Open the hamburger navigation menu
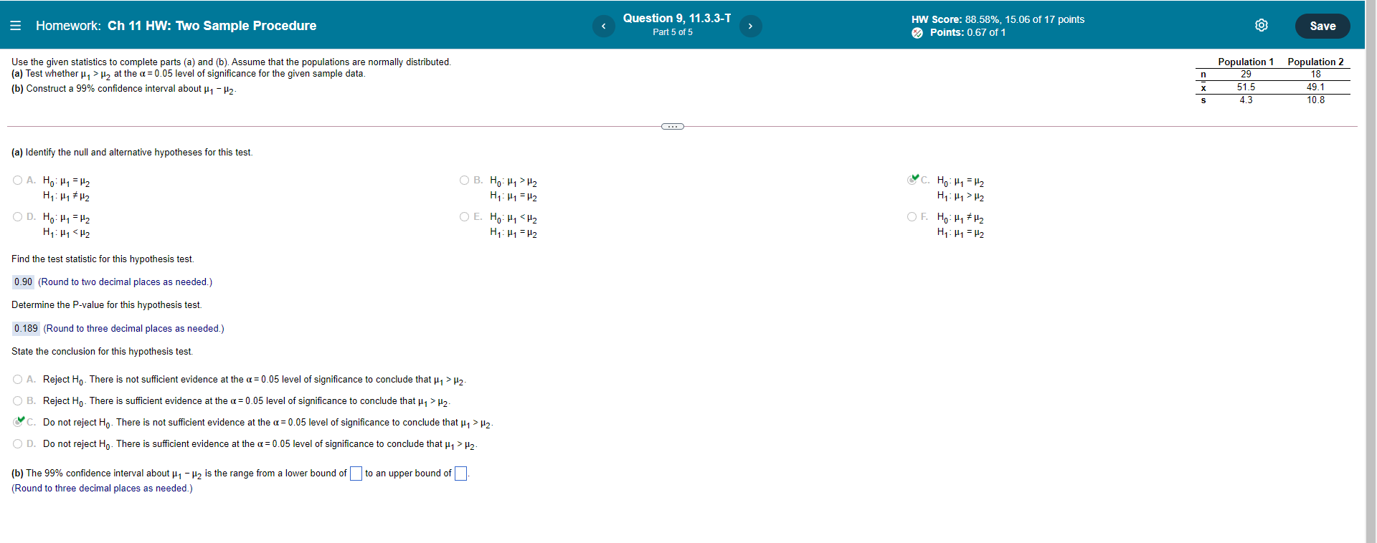The height and width of the screenshot is (543, 1377). [15, 26]
